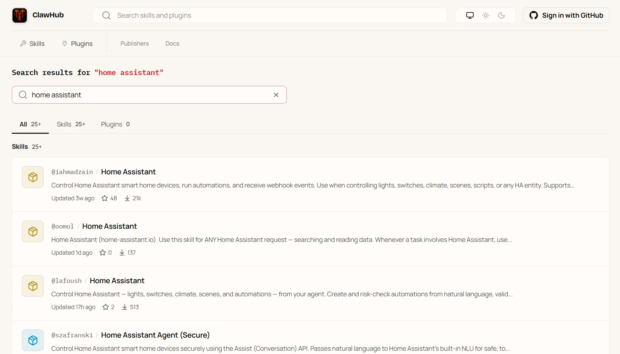Click package icon for @oomol Home Assistant

click(x=33, y=231)
